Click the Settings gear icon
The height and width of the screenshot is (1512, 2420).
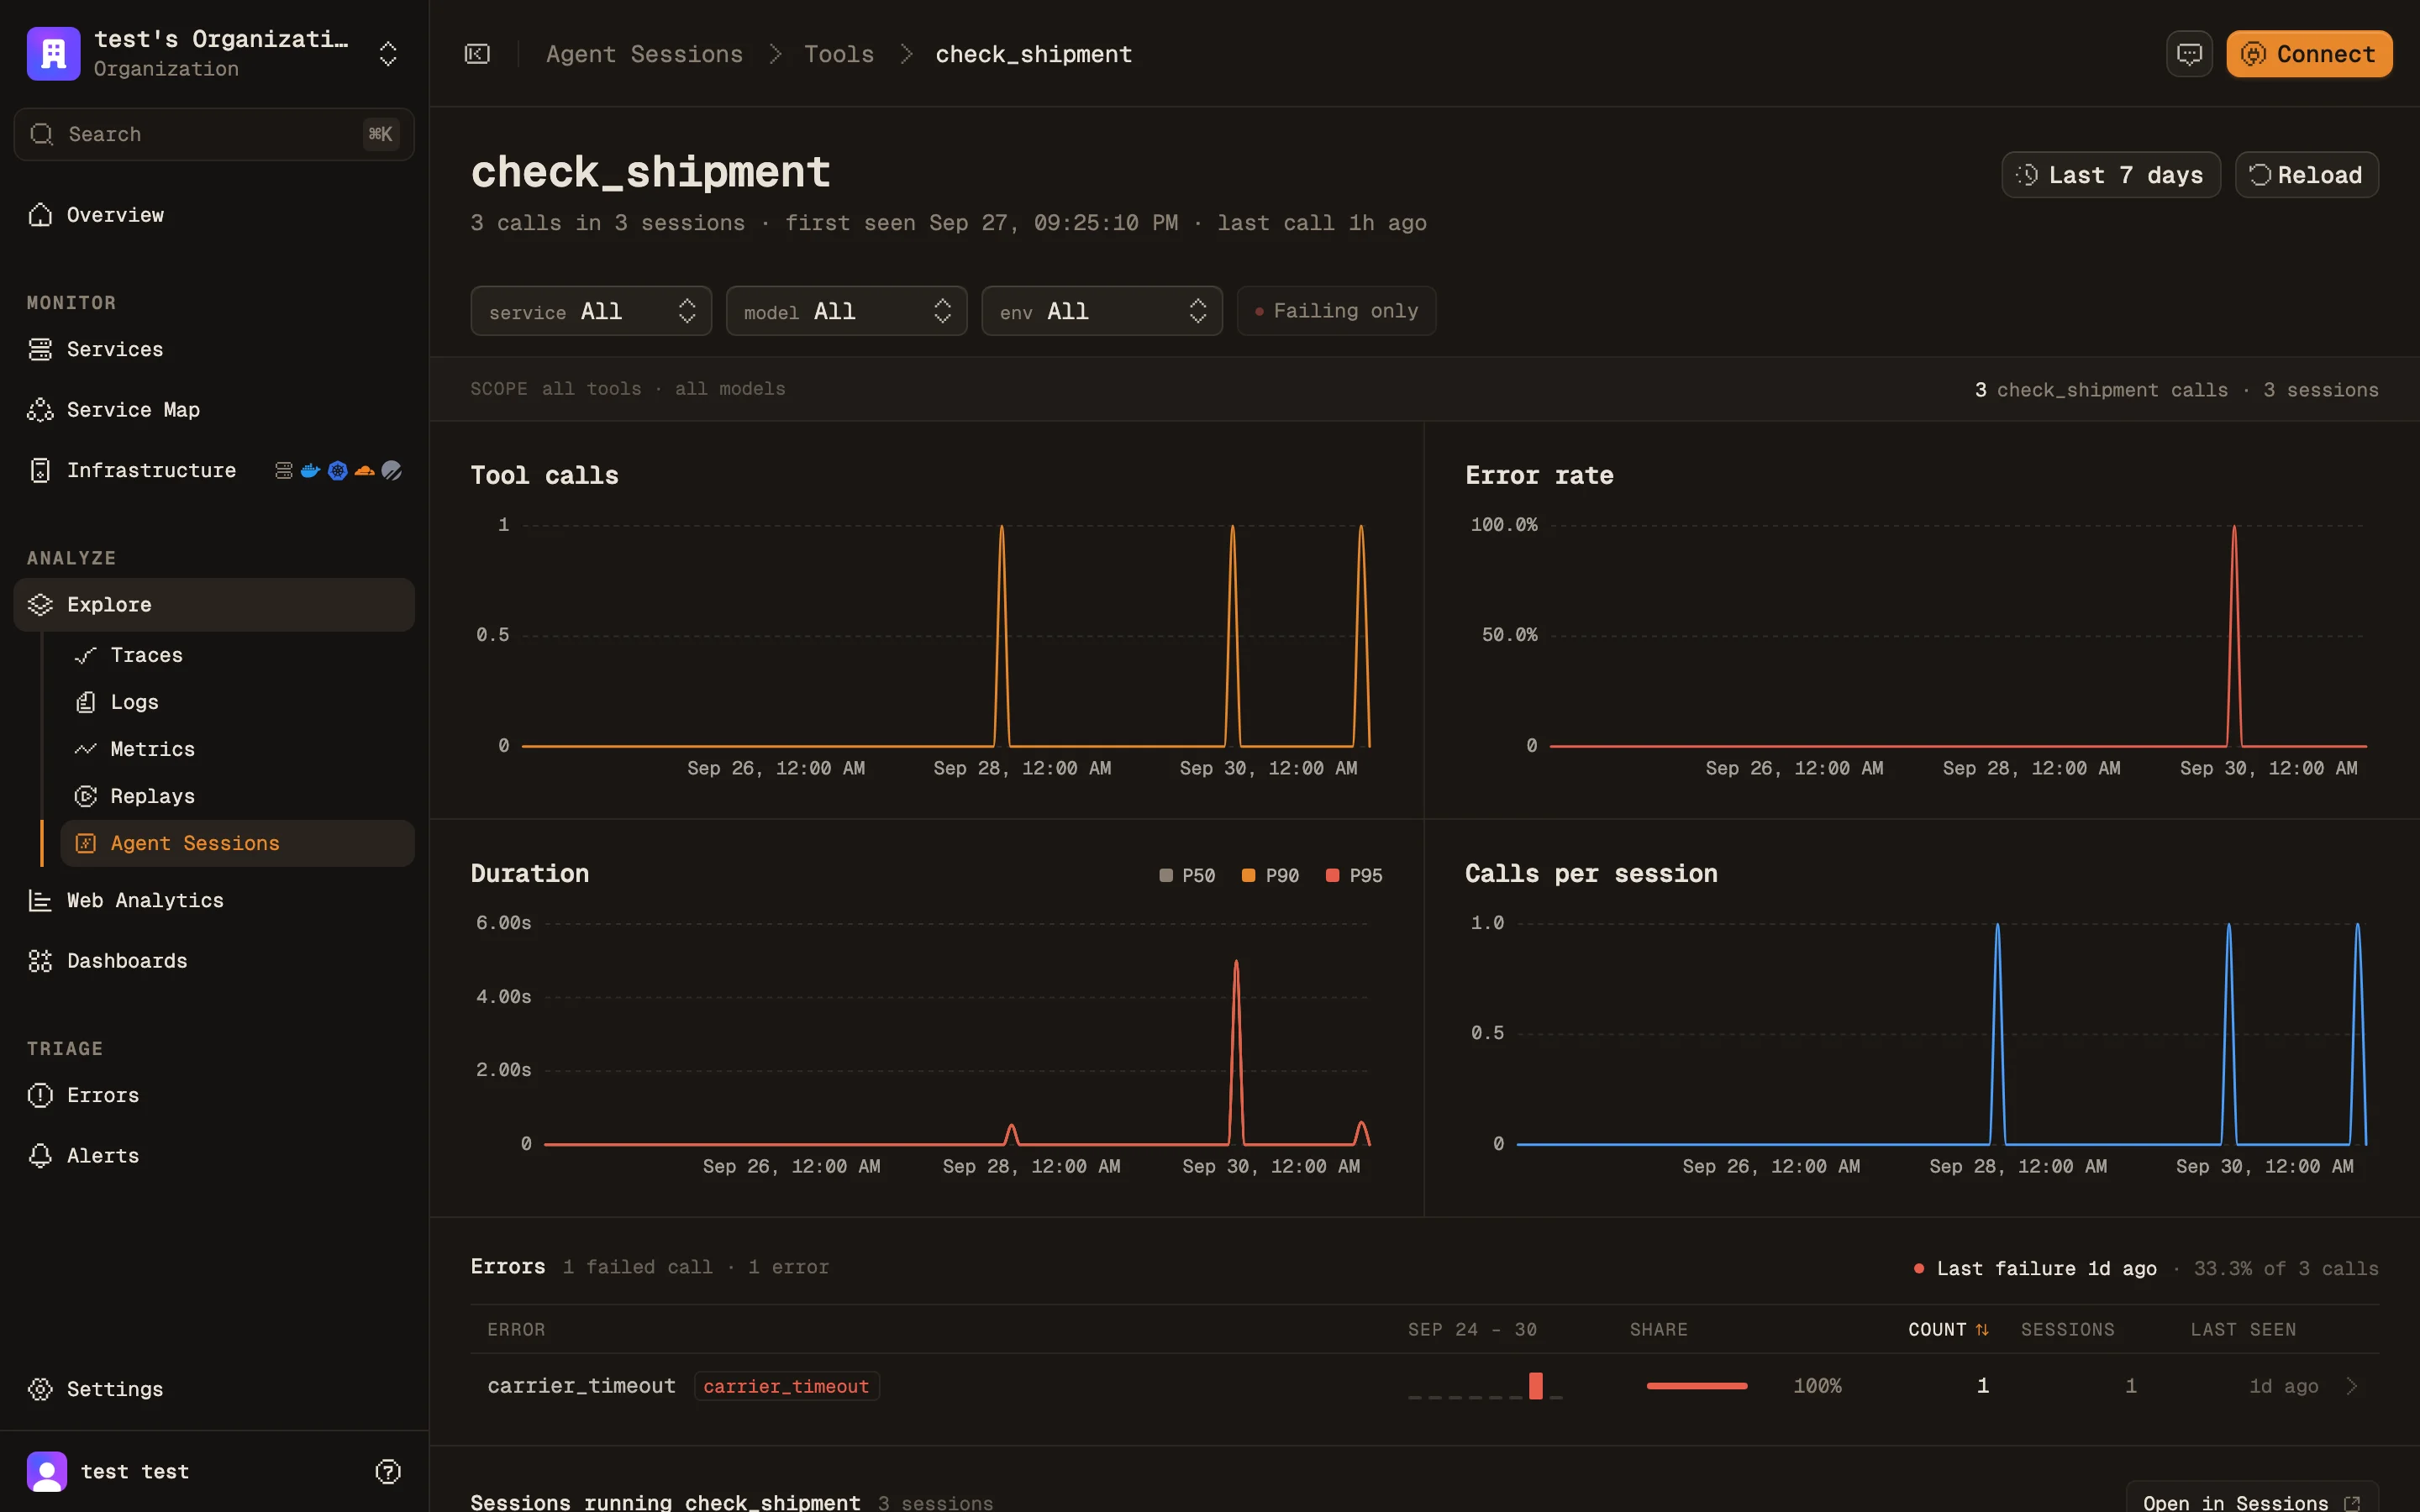pos(40,1389)
